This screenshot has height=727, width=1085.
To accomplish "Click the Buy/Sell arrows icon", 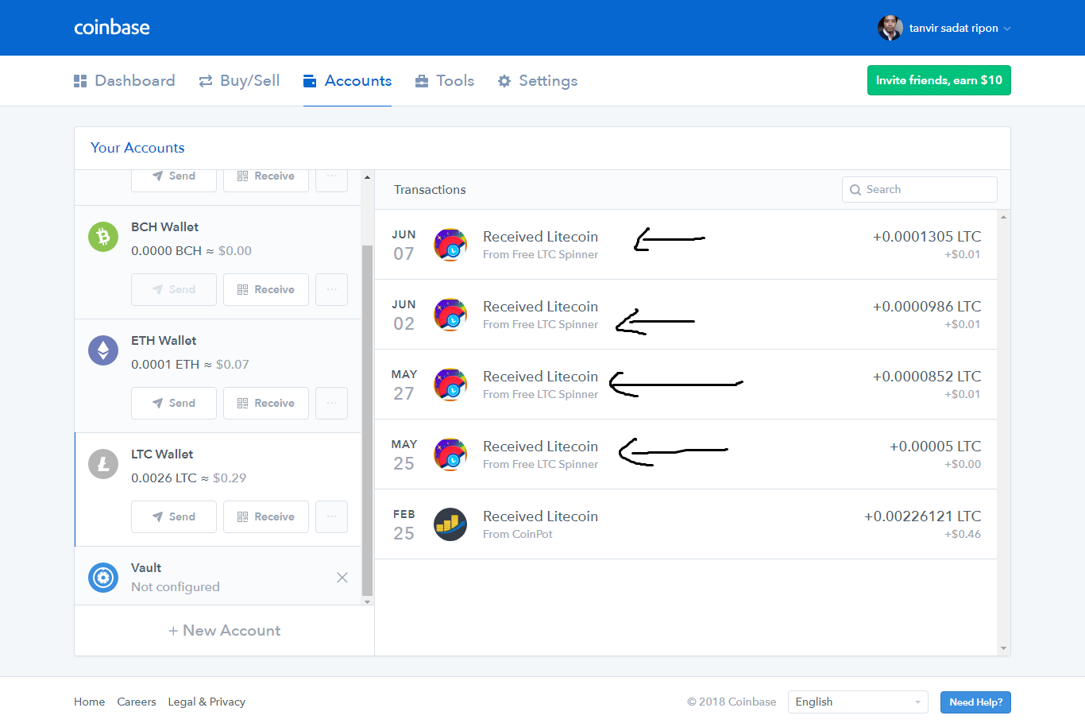I will pos(206,81).
